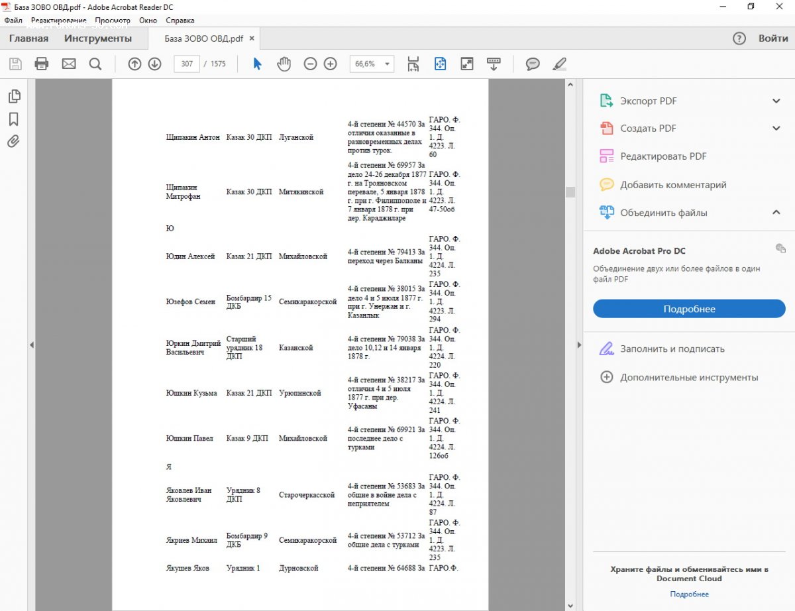The height and width of the screenshot is (611, 795).
Task: Select the Hand pan tool
Action: (x=284, y=64)
